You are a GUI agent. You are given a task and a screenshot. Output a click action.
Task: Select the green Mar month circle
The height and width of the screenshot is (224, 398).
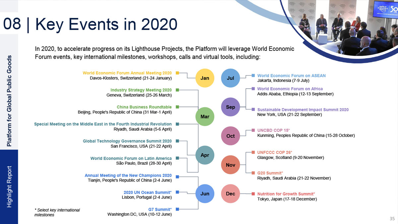click(205, 117)
